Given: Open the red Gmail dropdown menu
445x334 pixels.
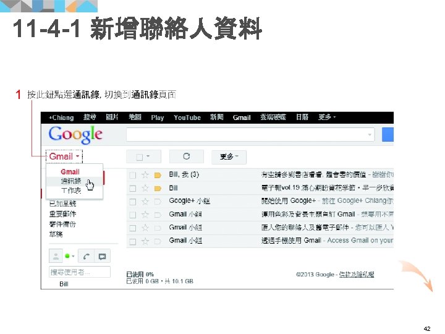Looking at the screenshot, I should [x=64, y=156].
